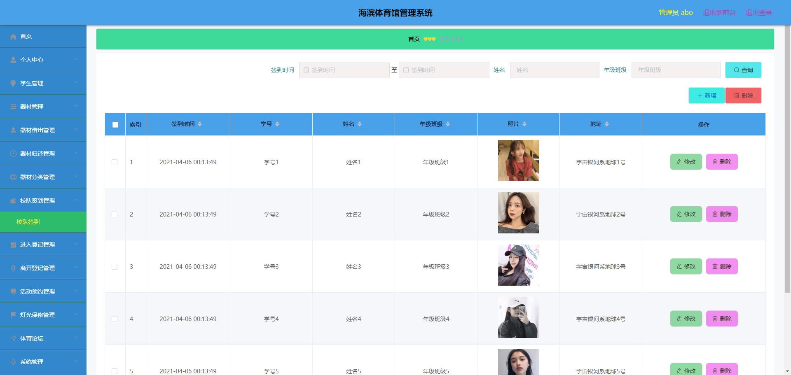Click the person icon next to 个人中心

coord(13,60)
